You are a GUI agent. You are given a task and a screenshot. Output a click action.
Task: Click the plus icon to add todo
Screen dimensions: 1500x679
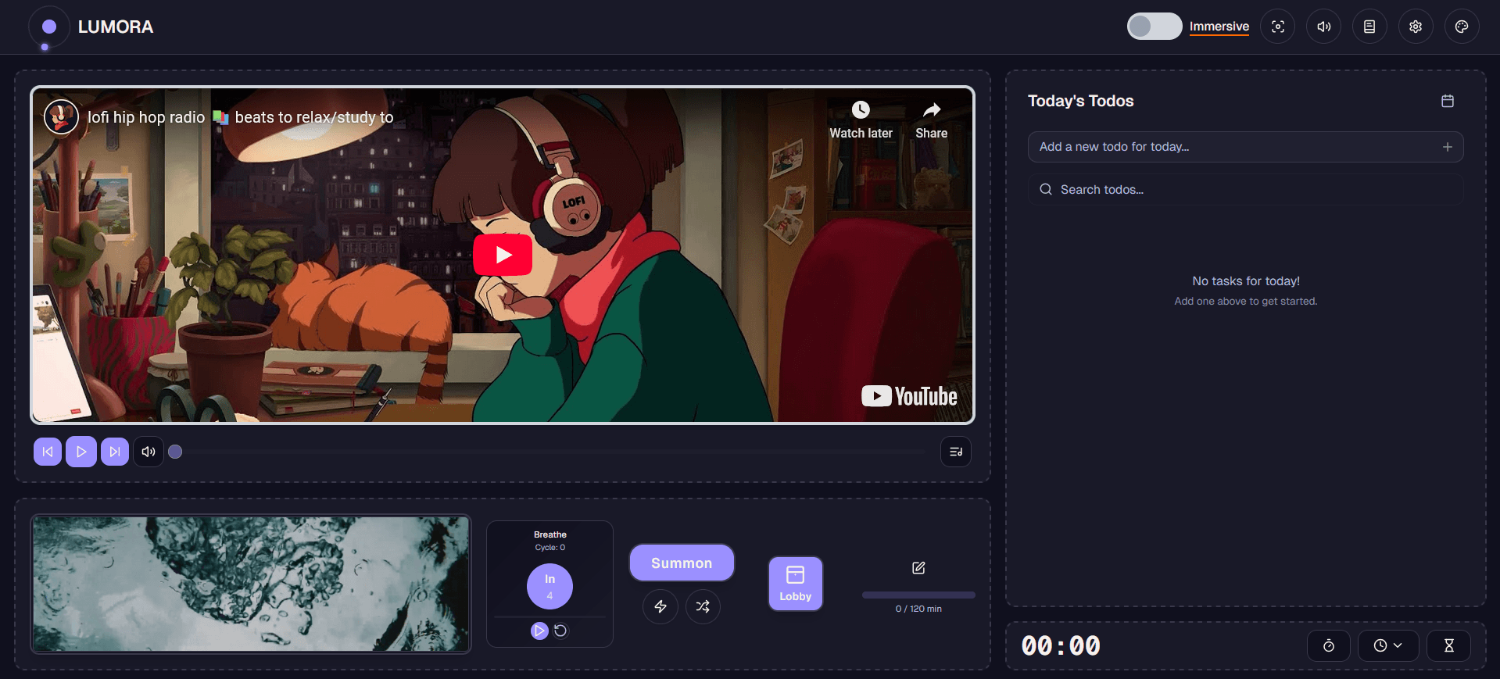(1448, 147)
